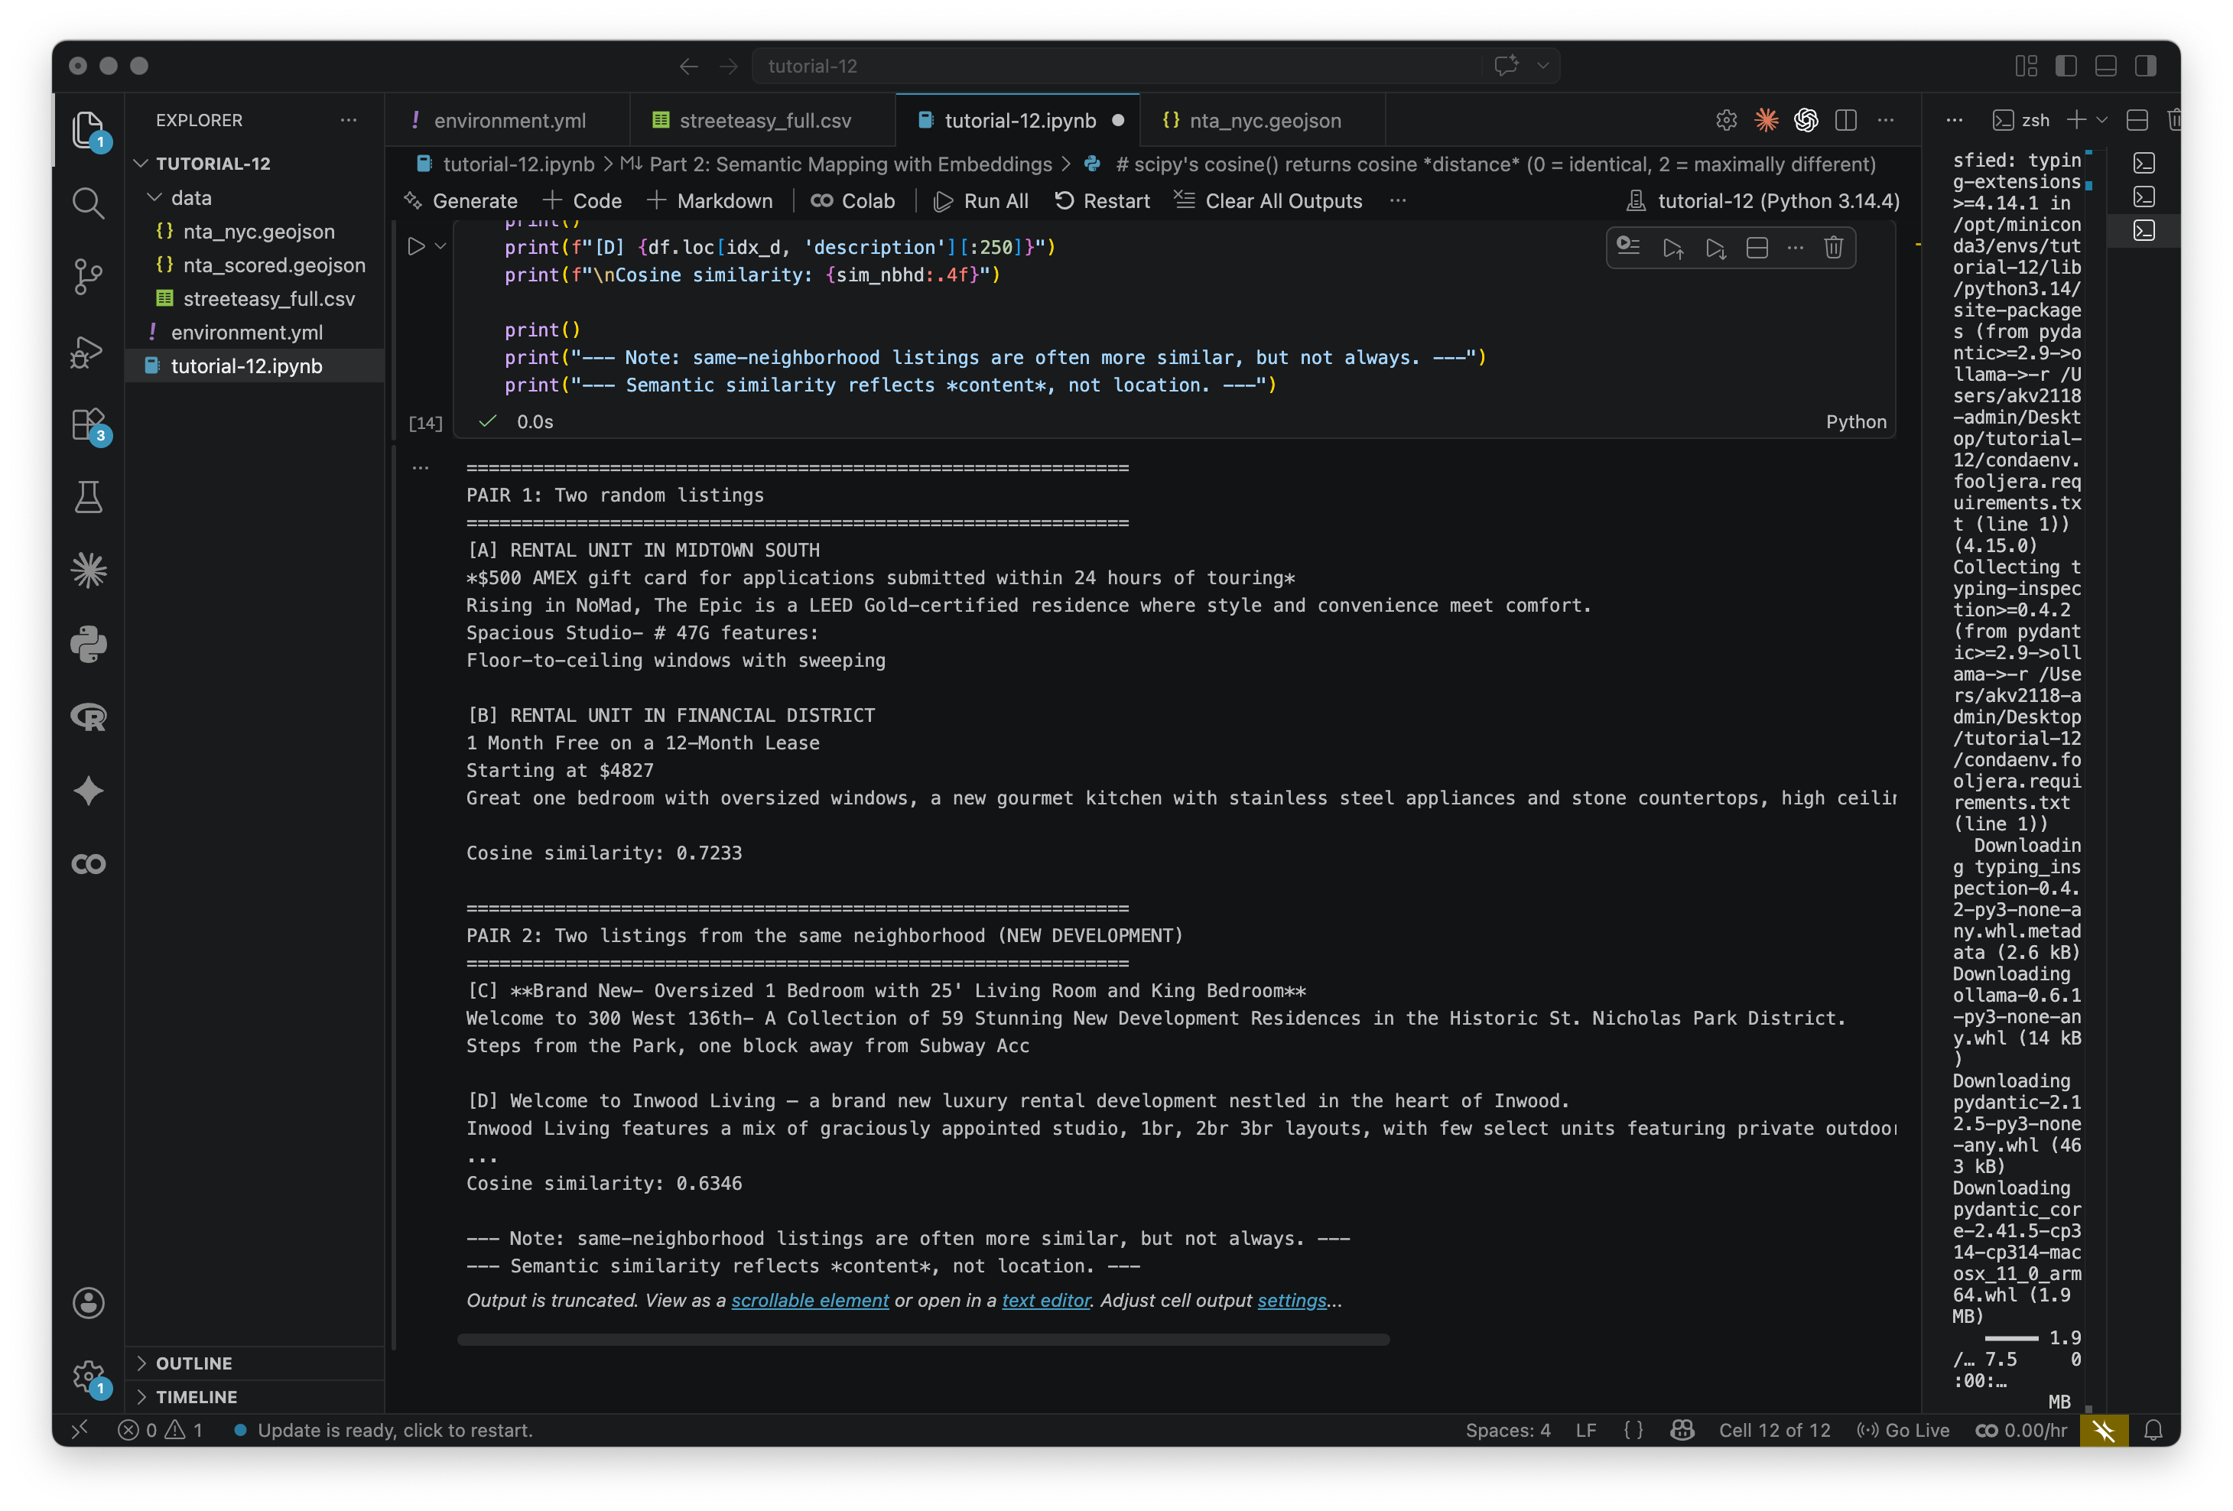Toggle the bottom panel layout button
Image resolution: width=2233 pixels, height=1511 pixels.
(x=2105, y=65)
